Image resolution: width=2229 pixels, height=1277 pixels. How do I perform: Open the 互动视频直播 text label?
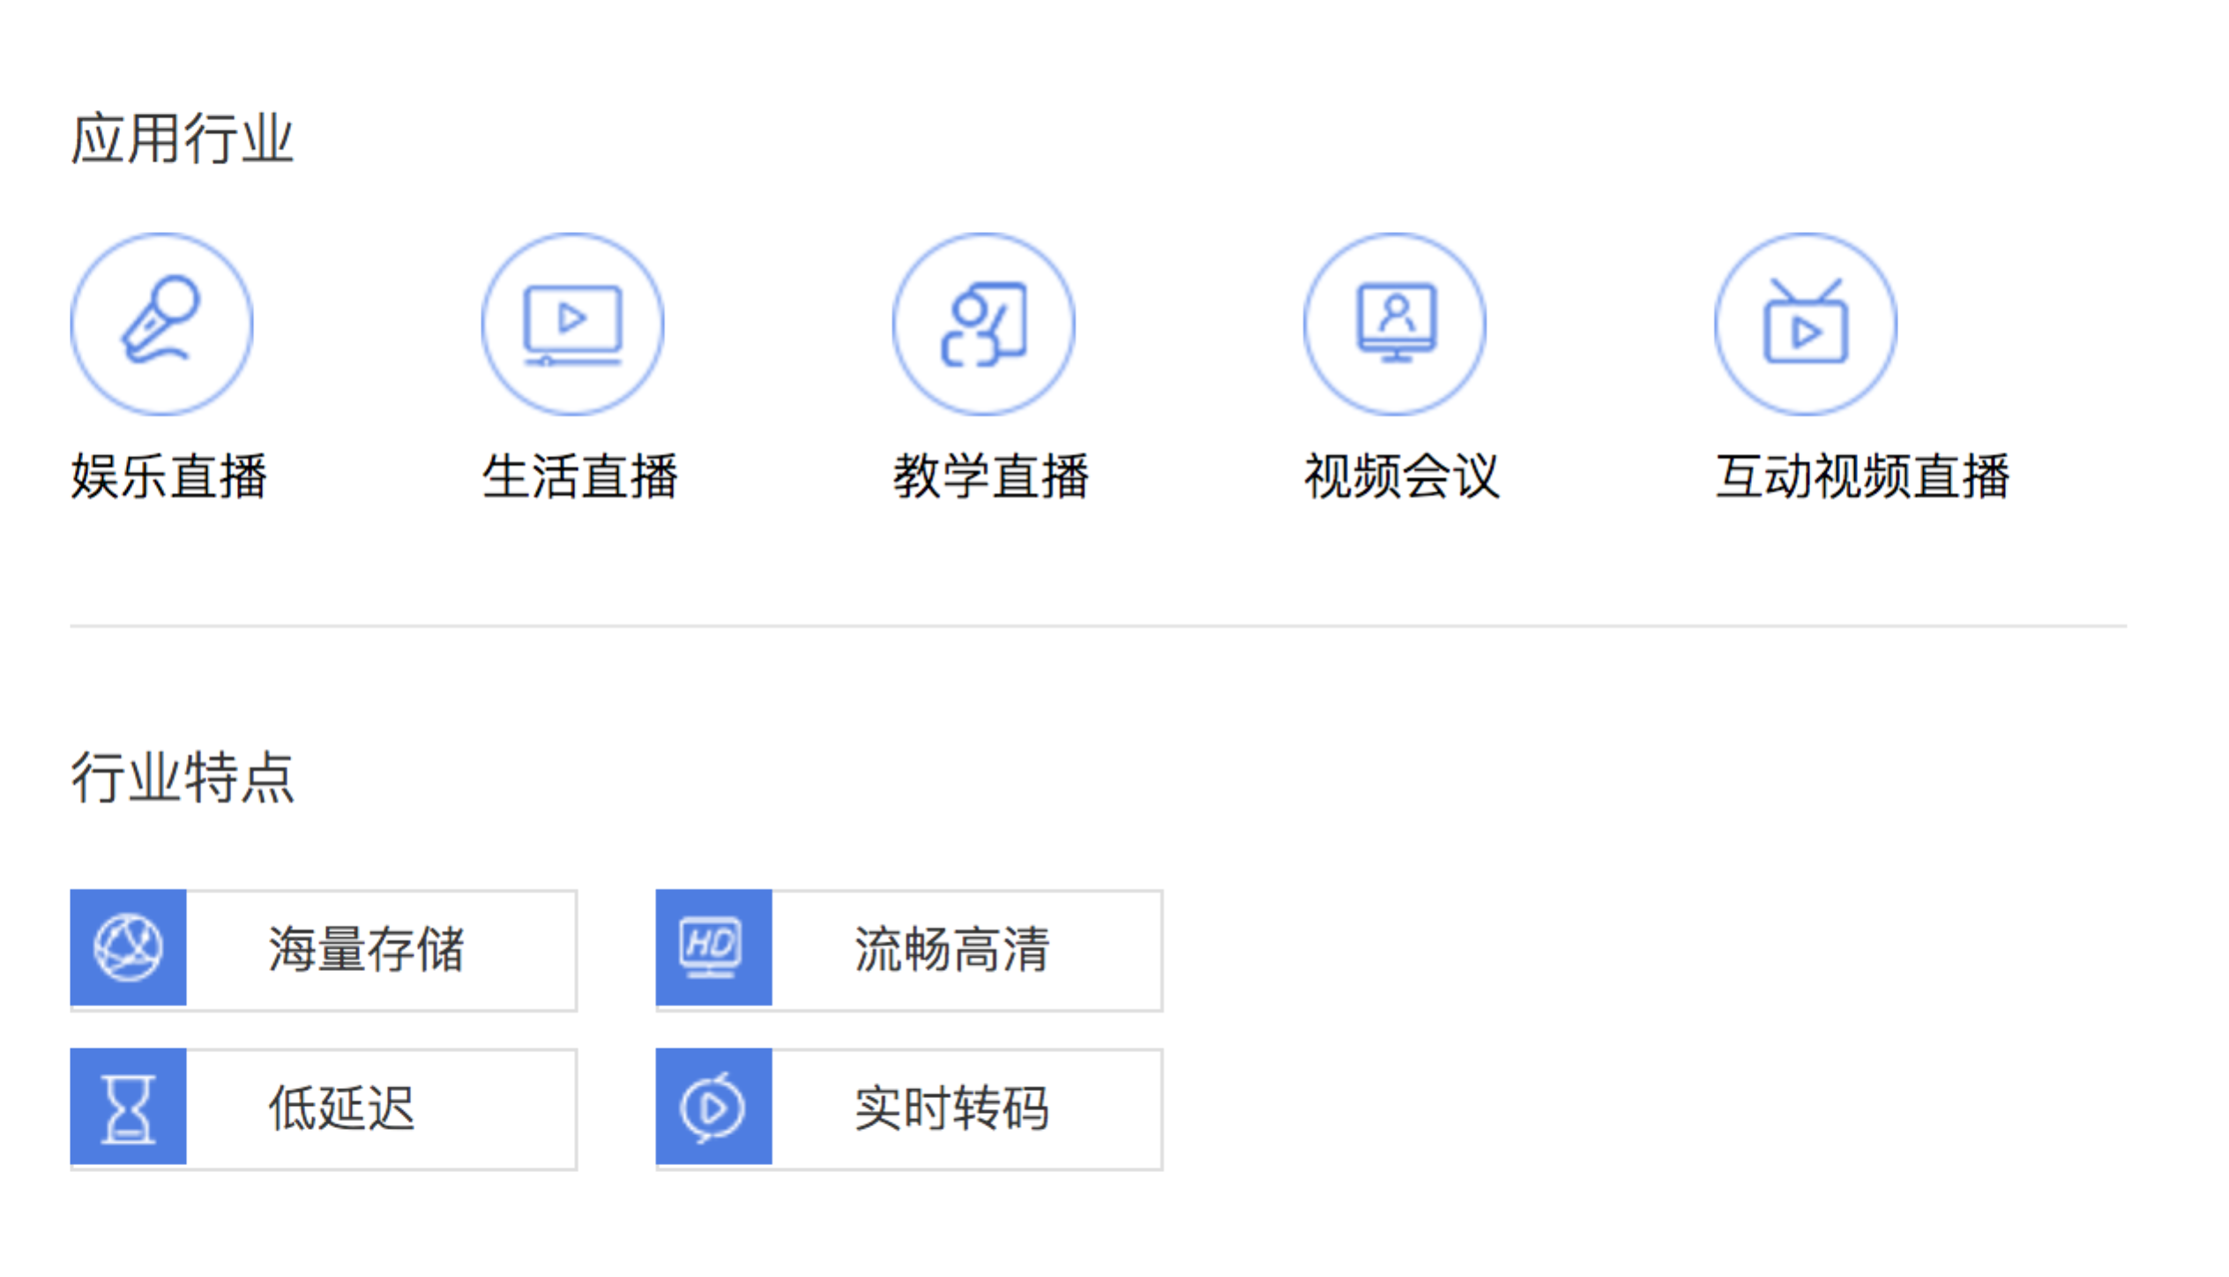click(x=1861, y=477)
